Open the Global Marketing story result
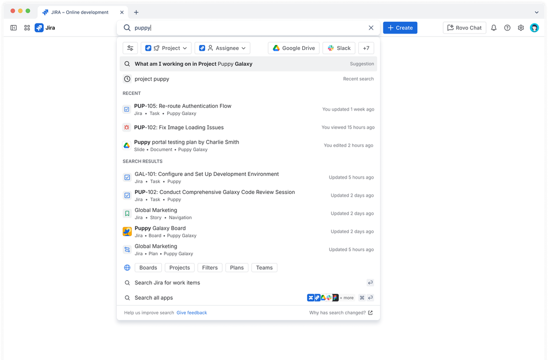Viewport: 548px width, 360px height. (248, 214)
